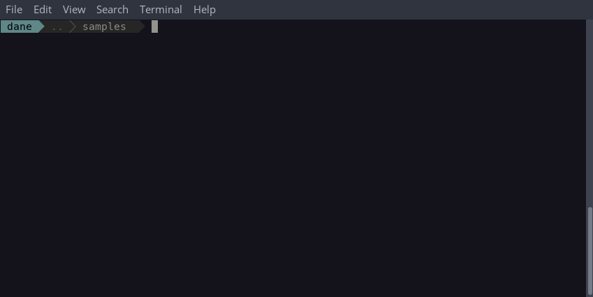The width and height of the screenshot is (593, 297).
Task: Open the Search menu
Action: click(112, 10)
